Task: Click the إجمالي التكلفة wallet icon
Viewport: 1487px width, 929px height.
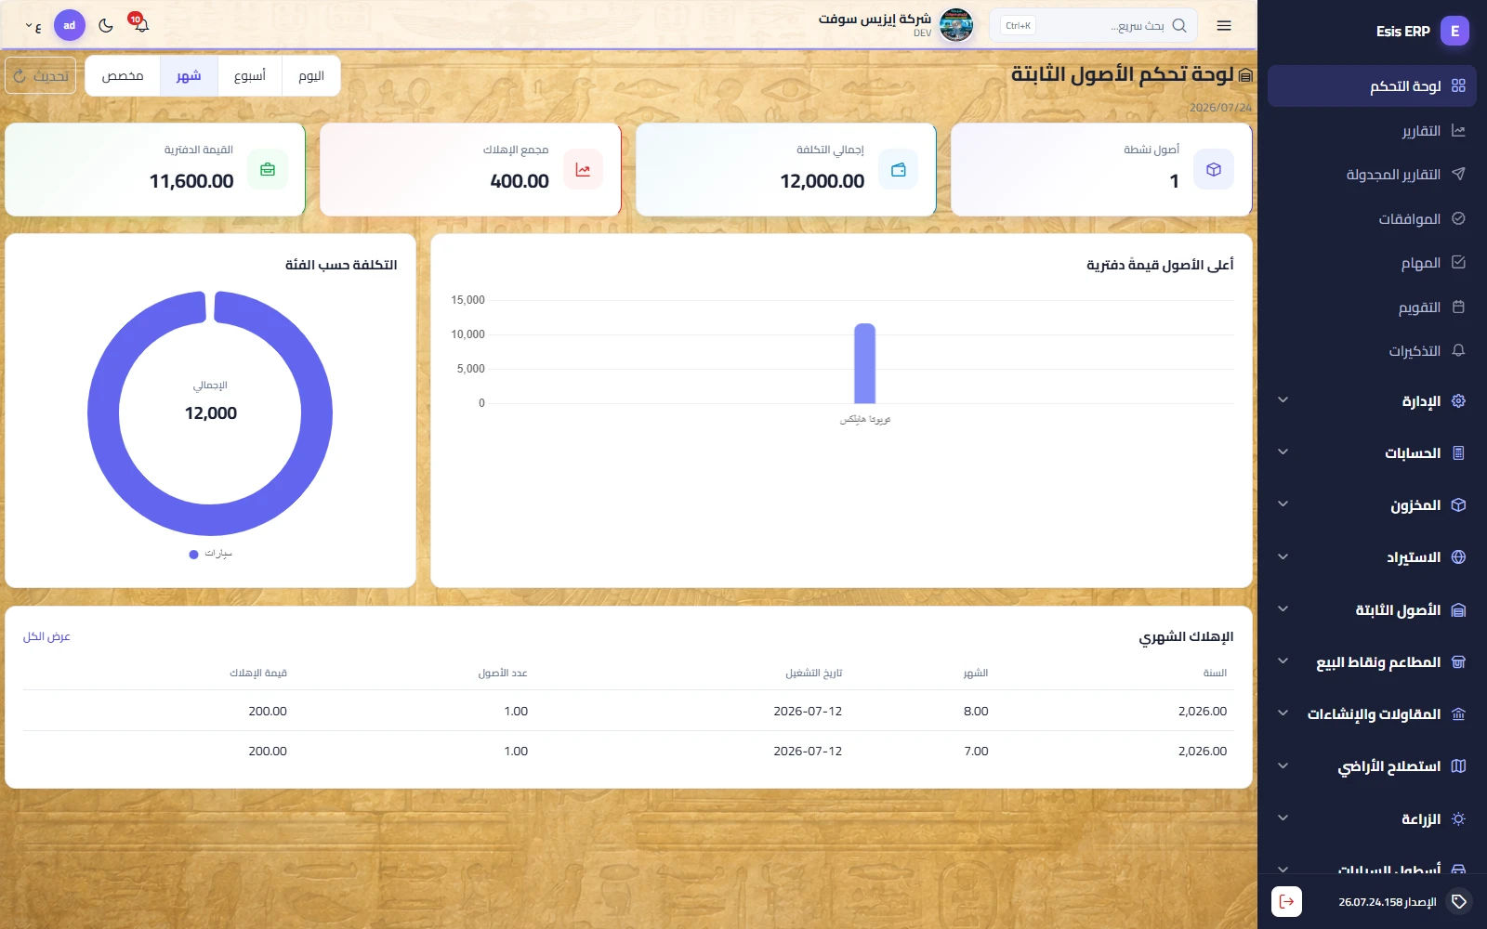Action: click(898, 170)
